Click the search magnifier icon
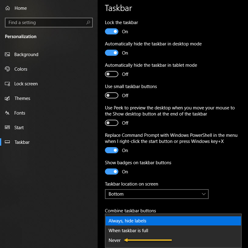The image size is (248, 248). click(x=88, y=22)
